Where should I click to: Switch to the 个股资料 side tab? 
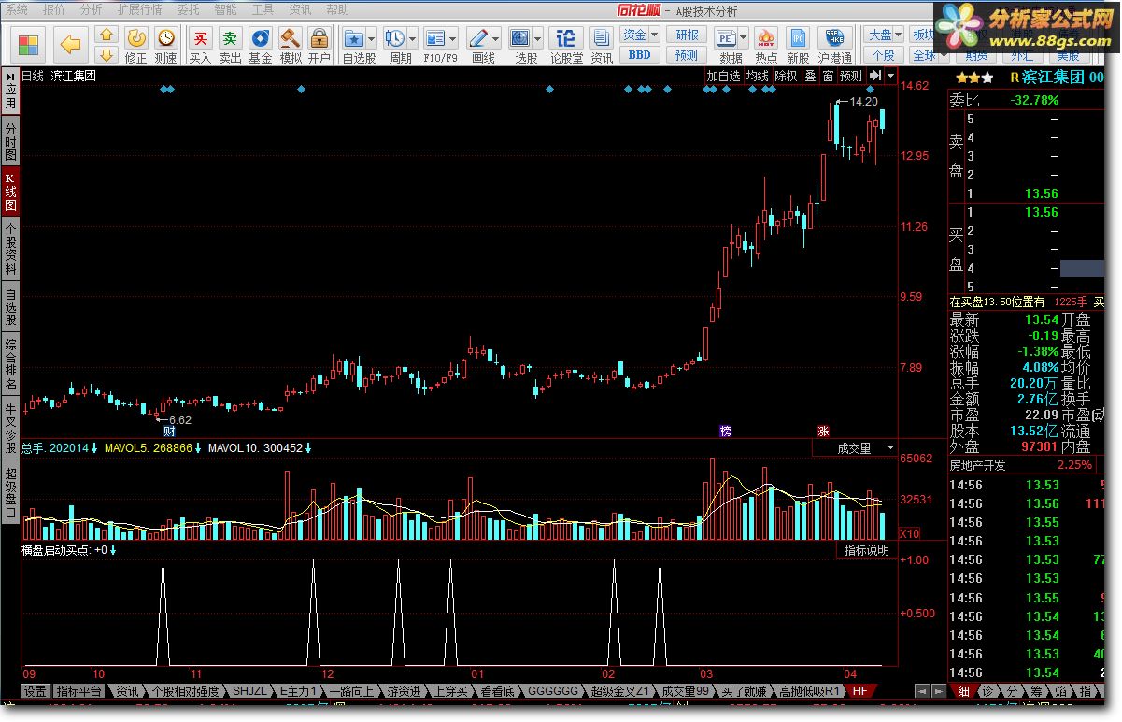pyautogui.click(x=10, y=248)
